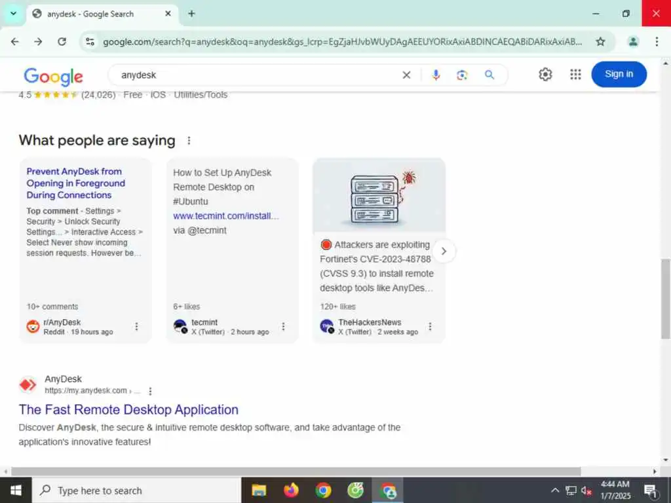The width and height of the screenshot is (671, 503).
Task: Open the Chrome profile avatar
Action: pyautogui.click(x=633, y=41)
